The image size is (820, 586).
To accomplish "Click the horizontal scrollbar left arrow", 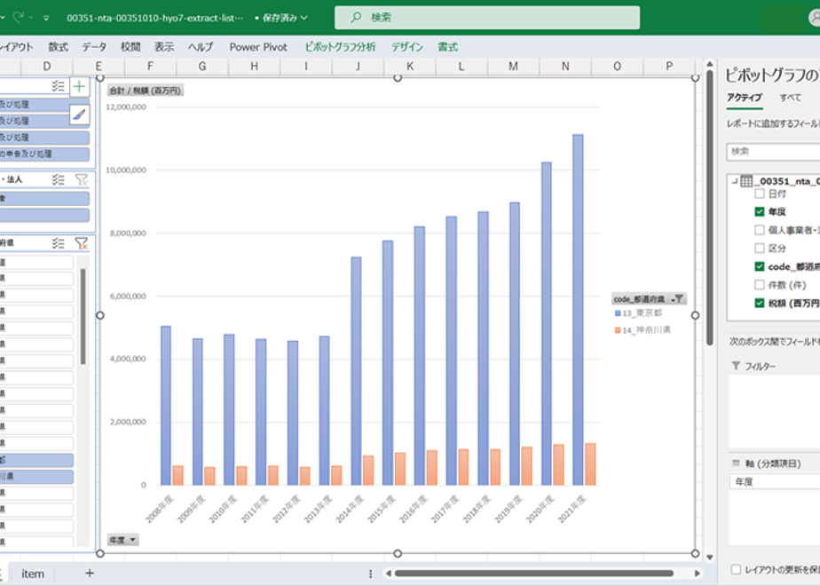I will point(388,574).
